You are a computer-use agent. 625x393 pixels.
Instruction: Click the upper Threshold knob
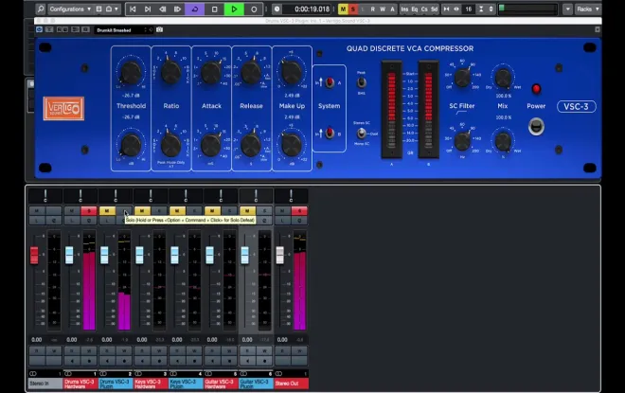131,73
